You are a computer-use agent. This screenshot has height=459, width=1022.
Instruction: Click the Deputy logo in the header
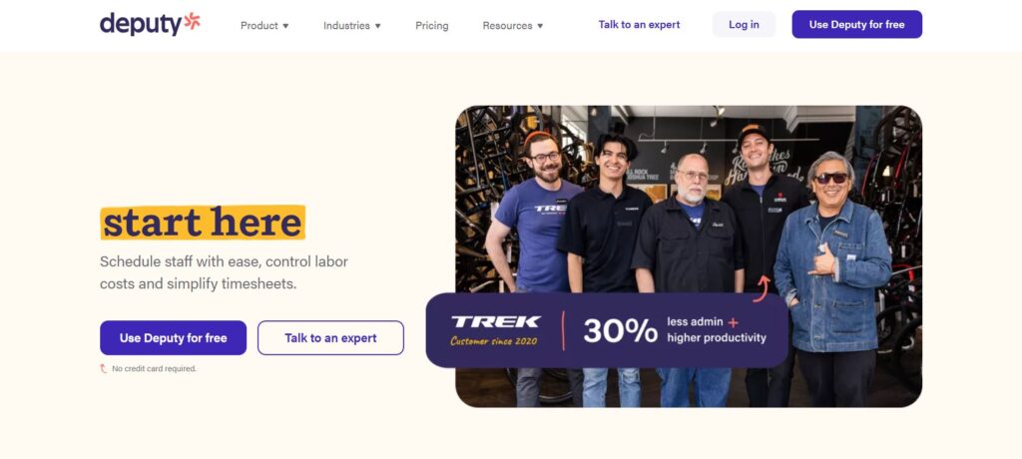(x=150, y=24)
